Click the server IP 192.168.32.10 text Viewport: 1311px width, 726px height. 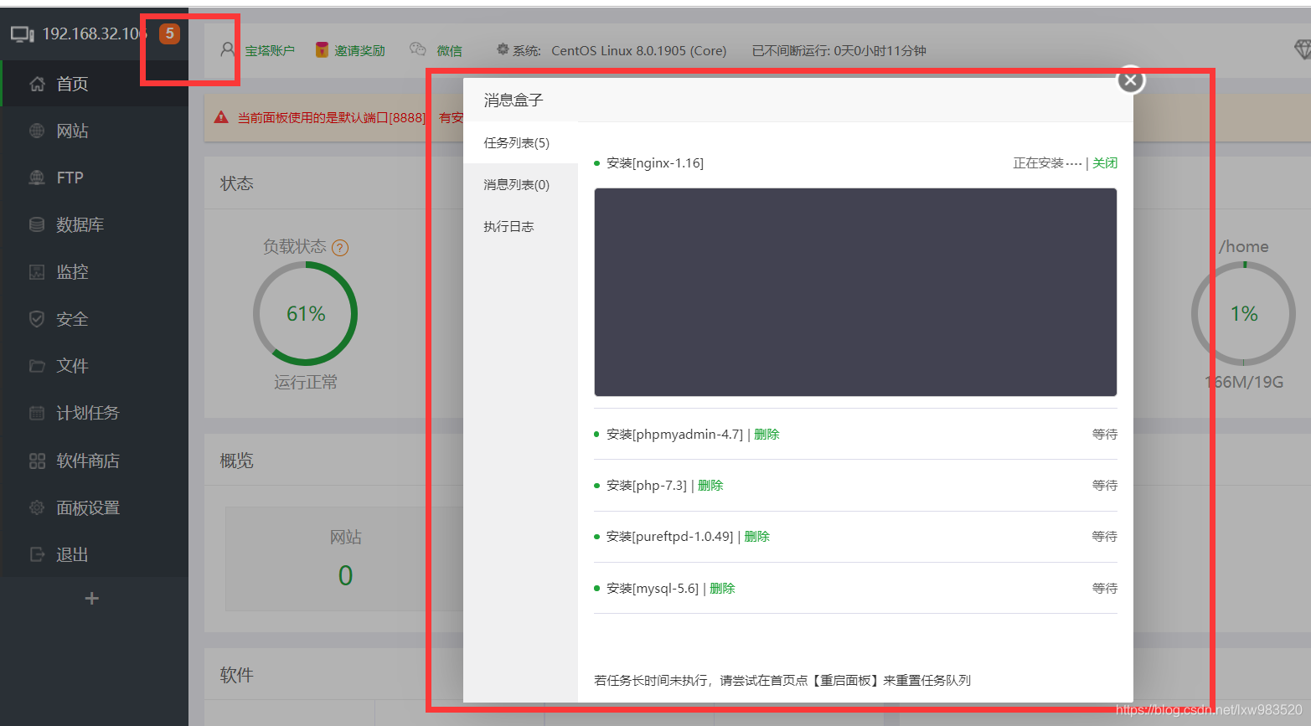95,33
